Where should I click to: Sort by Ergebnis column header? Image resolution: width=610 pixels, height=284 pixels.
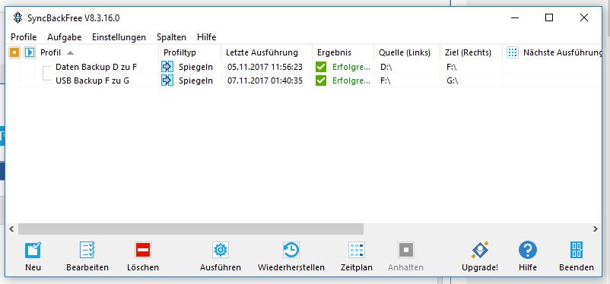334,52
